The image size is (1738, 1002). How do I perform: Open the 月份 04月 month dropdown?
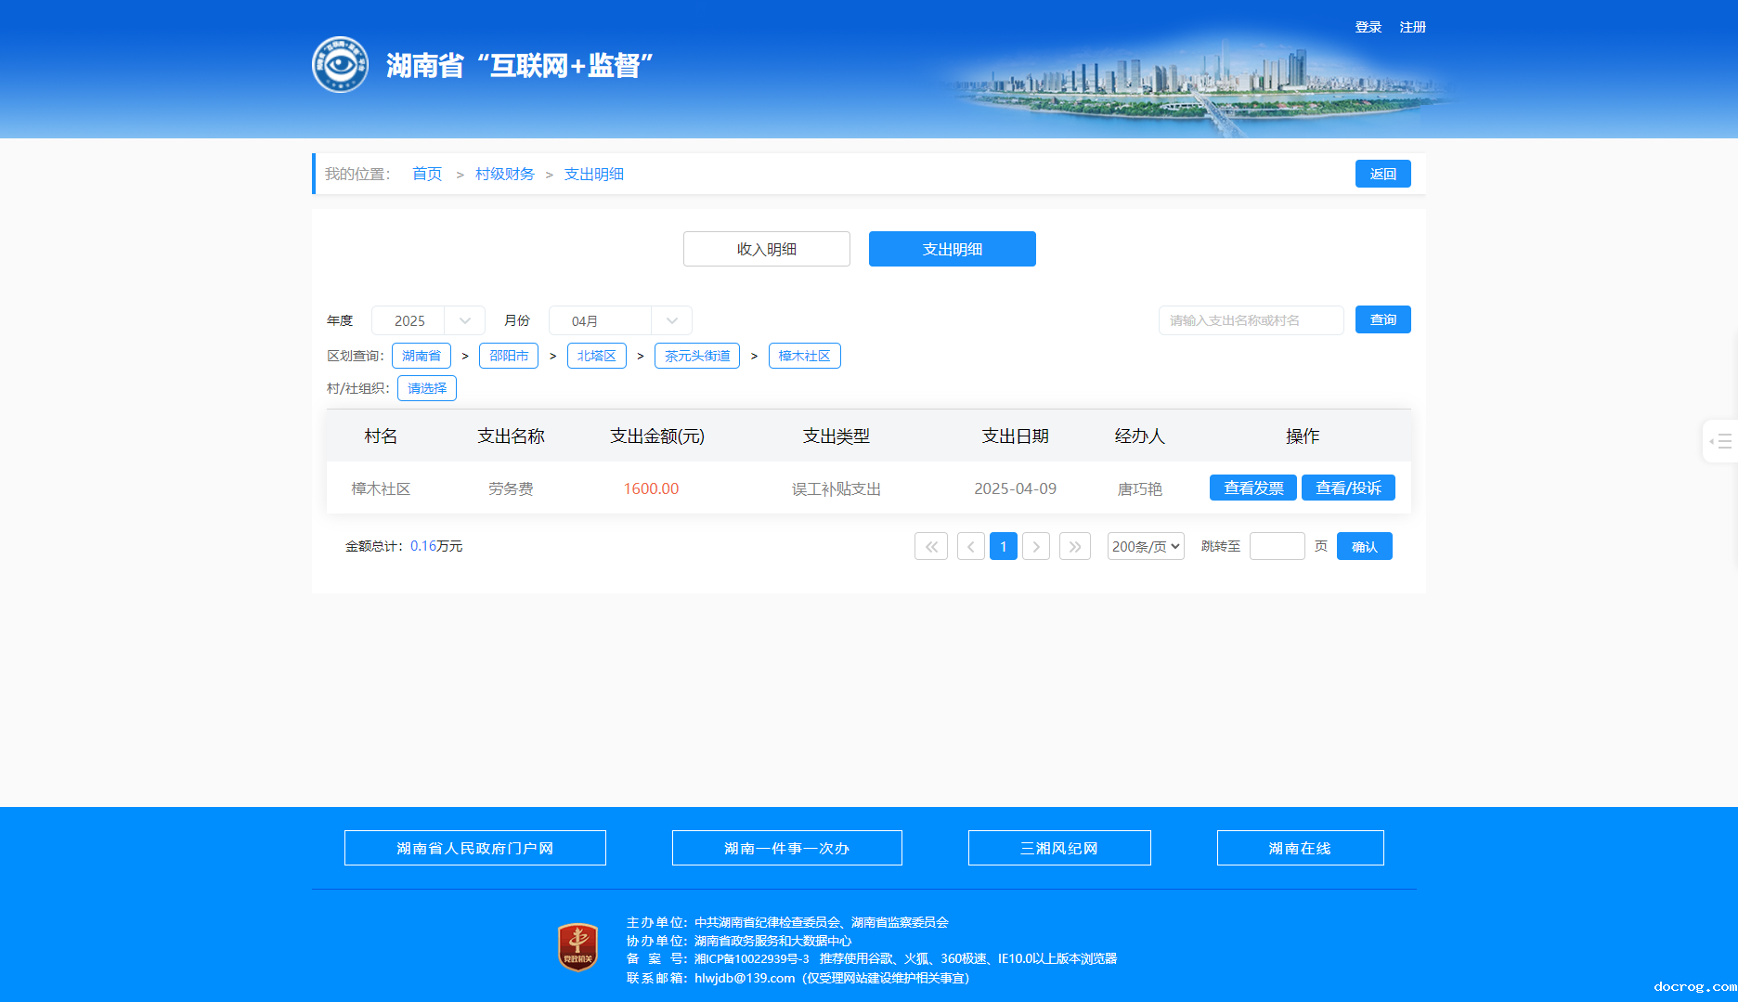pyautogui.click(x=620, y=320)
